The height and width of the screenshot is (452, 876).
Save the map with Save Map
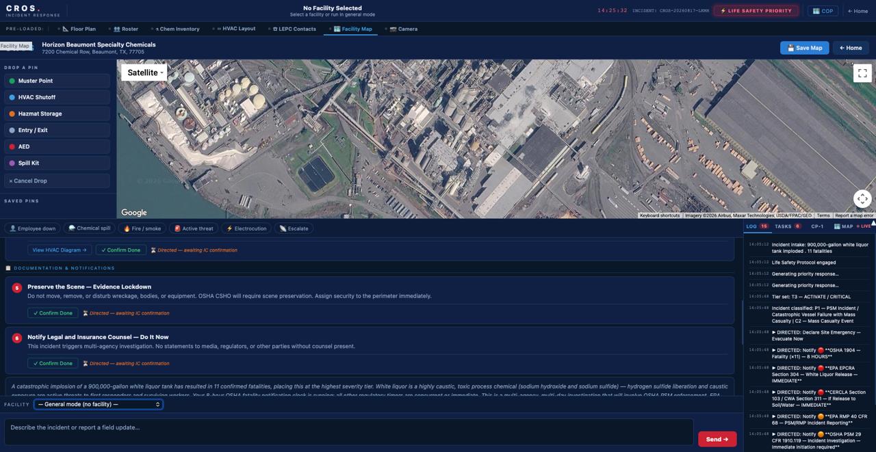[804, 48]
